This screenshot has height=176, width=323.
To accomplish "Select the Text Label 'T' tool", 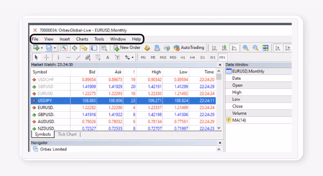I will [x=118, y=58].
